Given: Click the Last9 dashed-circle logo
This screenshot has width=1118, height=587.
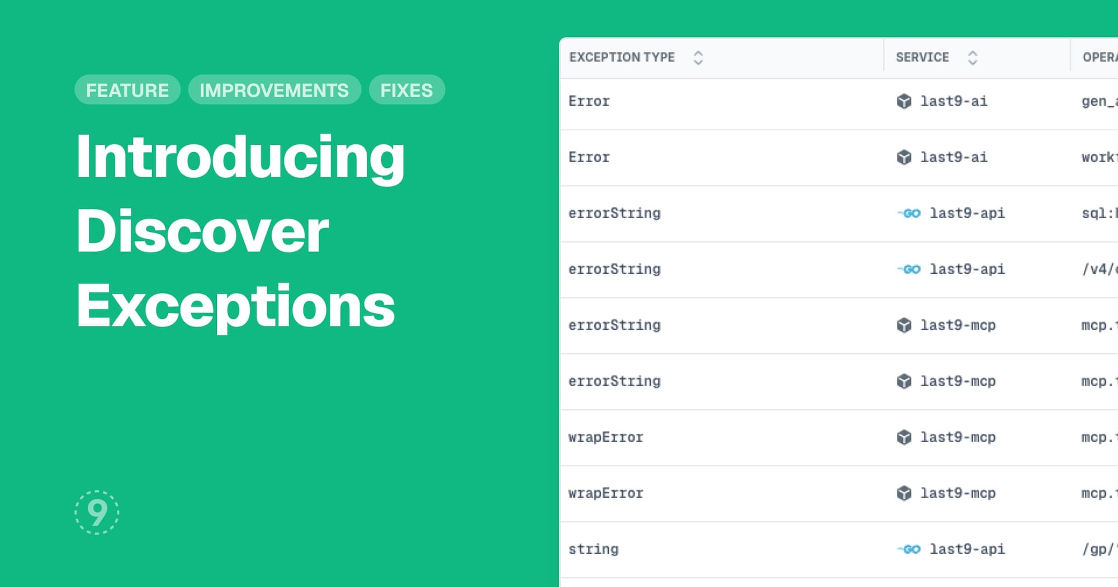Looking at the screenshot, I should click(x=97, y=512).
